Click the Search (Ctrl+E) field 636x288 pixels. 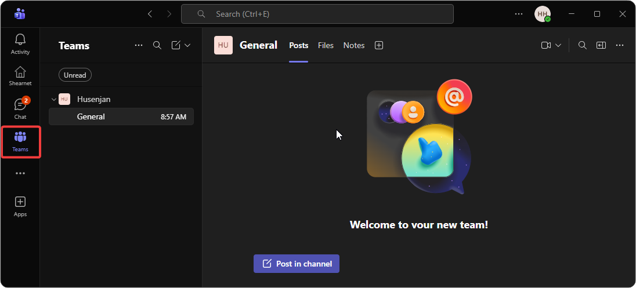317,14
